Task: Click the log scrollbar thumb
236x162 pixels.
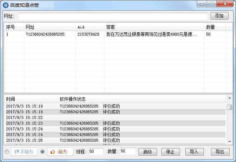Action: pyautogui.click(x=230, y=107)
